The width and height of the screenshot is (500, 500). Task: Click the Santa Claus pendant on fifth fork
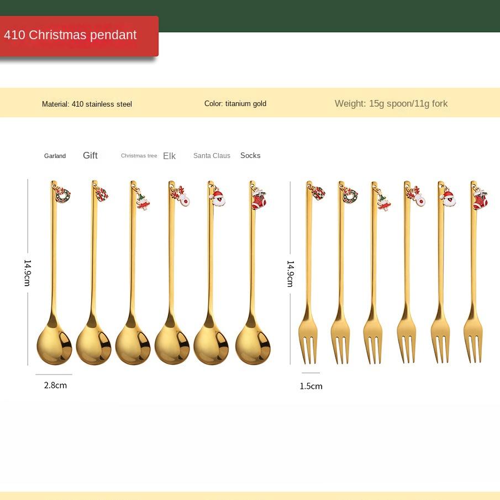point(447,197)
